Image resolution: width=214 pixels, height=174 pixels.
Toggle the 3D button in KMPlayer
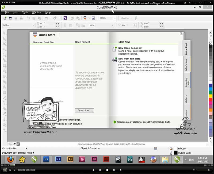(5, 170)
